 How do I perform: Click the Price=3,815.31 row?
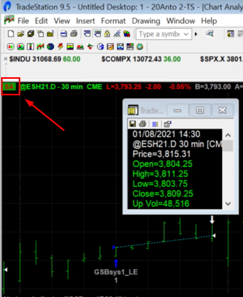[161, 154]
